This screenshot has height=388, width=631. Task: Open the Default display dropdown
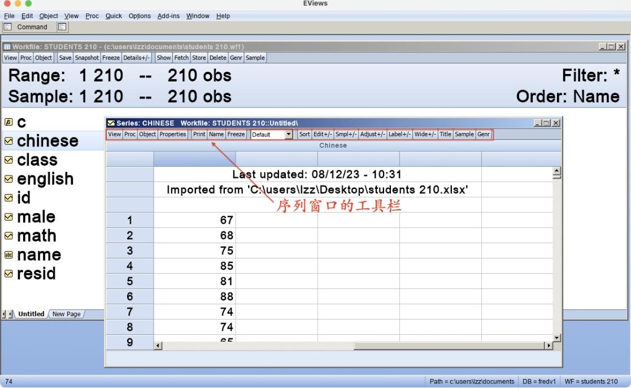[x=289, y=135]
